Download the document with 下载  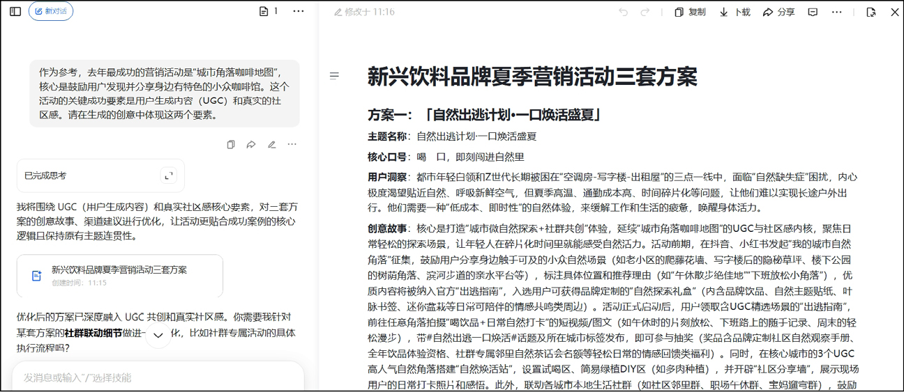(x=734, y=13)
